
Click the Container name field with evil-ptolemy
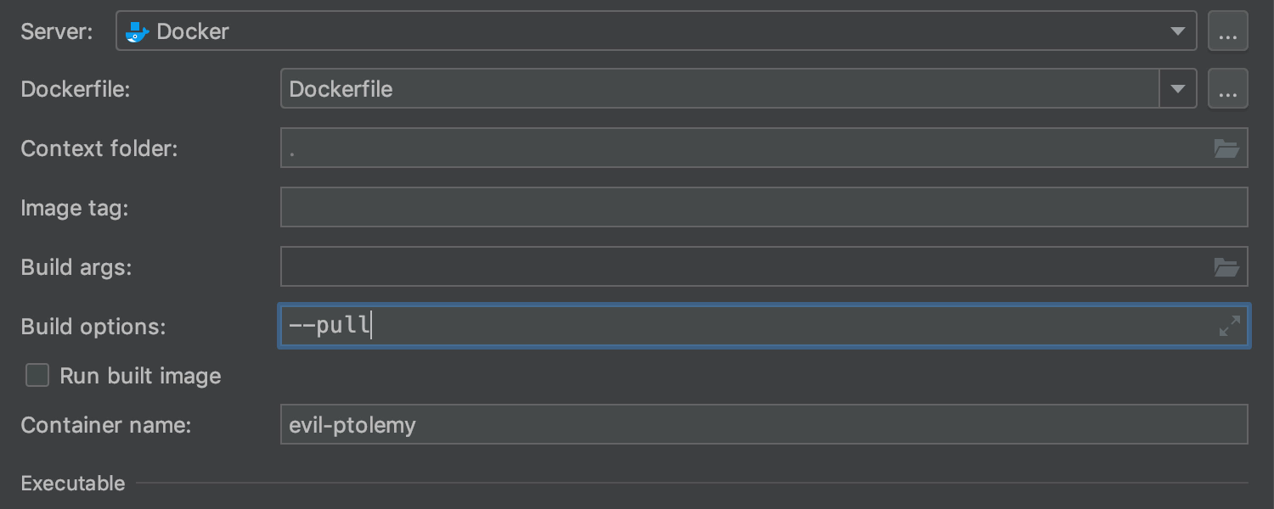click(763, 424)
